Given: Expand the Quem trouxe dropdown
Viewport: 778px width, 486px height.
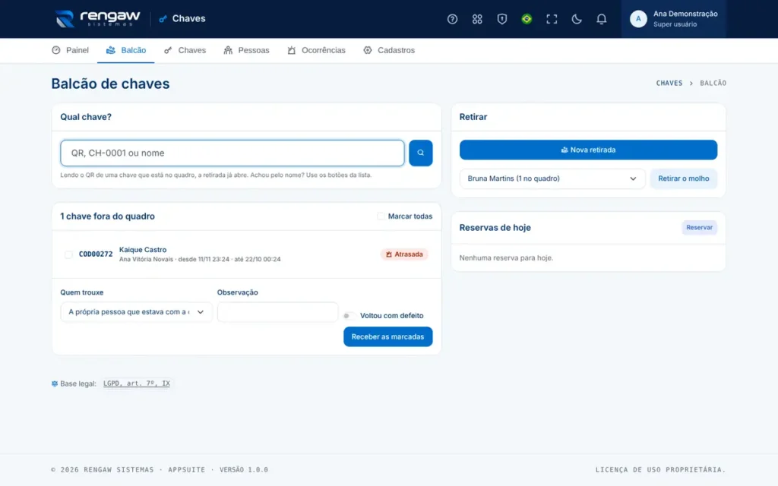Looking at the screenshot, I should [136, 312].
